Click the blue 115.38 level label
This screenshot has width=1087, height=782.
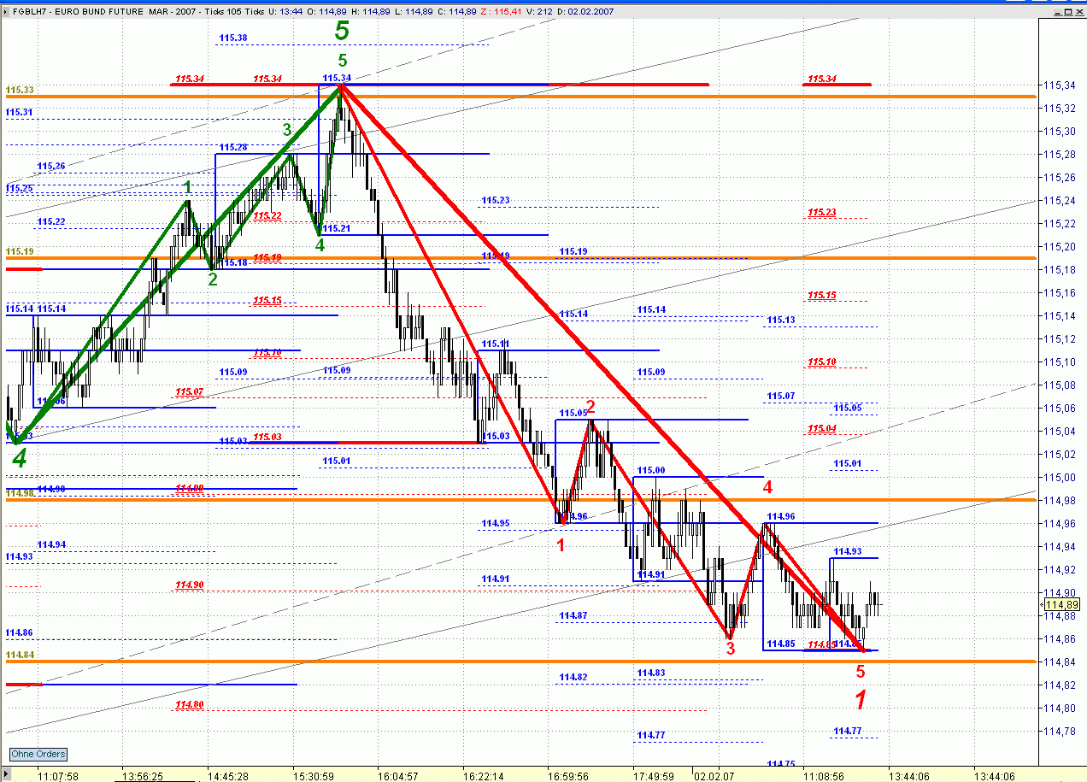coord(233,38)
